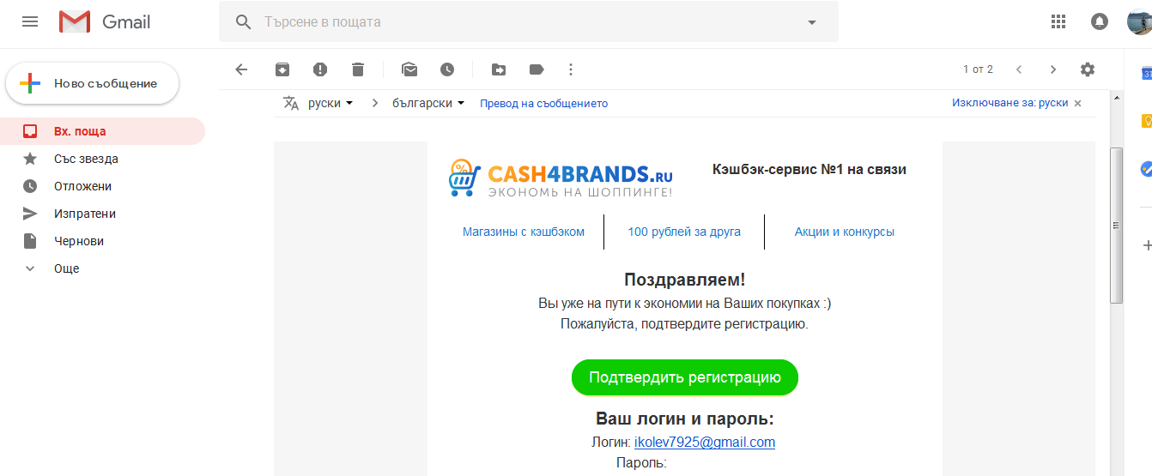Image resolution: width=1152 pixels, height=476 pixels.
Task: Change target language български dropdown
Action: tap(428, 103)
